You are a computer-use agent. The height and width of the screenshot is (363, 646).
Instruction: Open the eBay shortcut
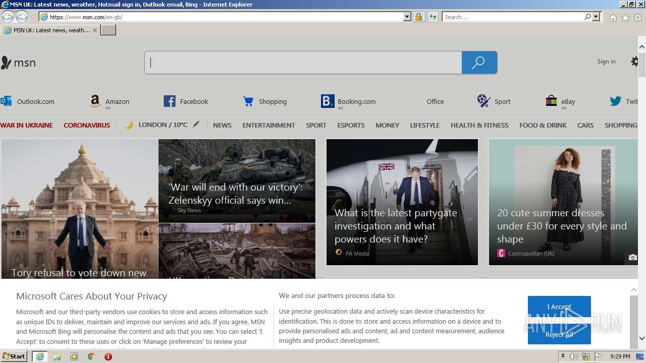coord(561,102)
